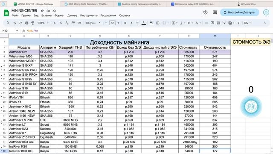Open text rotation options
This screenshot has width=273, height=154.
(198, 23)
